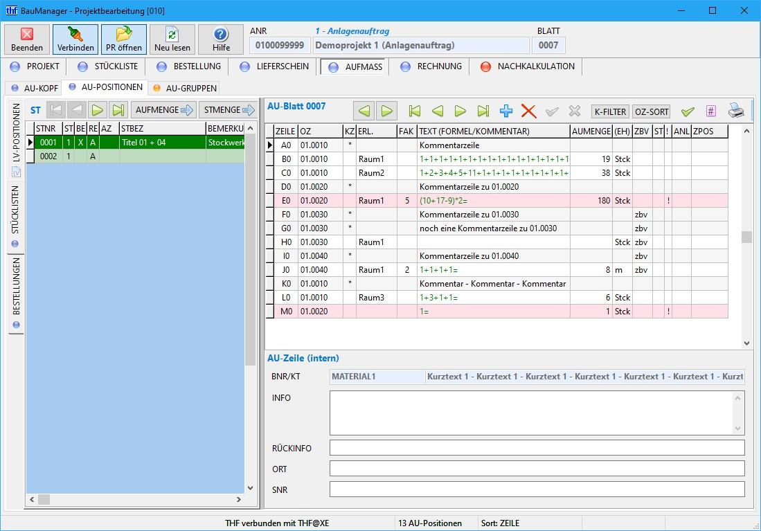This screenshot has width=761, height=531.
Task: Click the printer icon in AU-Blatt toolbar
Action: (736, 111)
